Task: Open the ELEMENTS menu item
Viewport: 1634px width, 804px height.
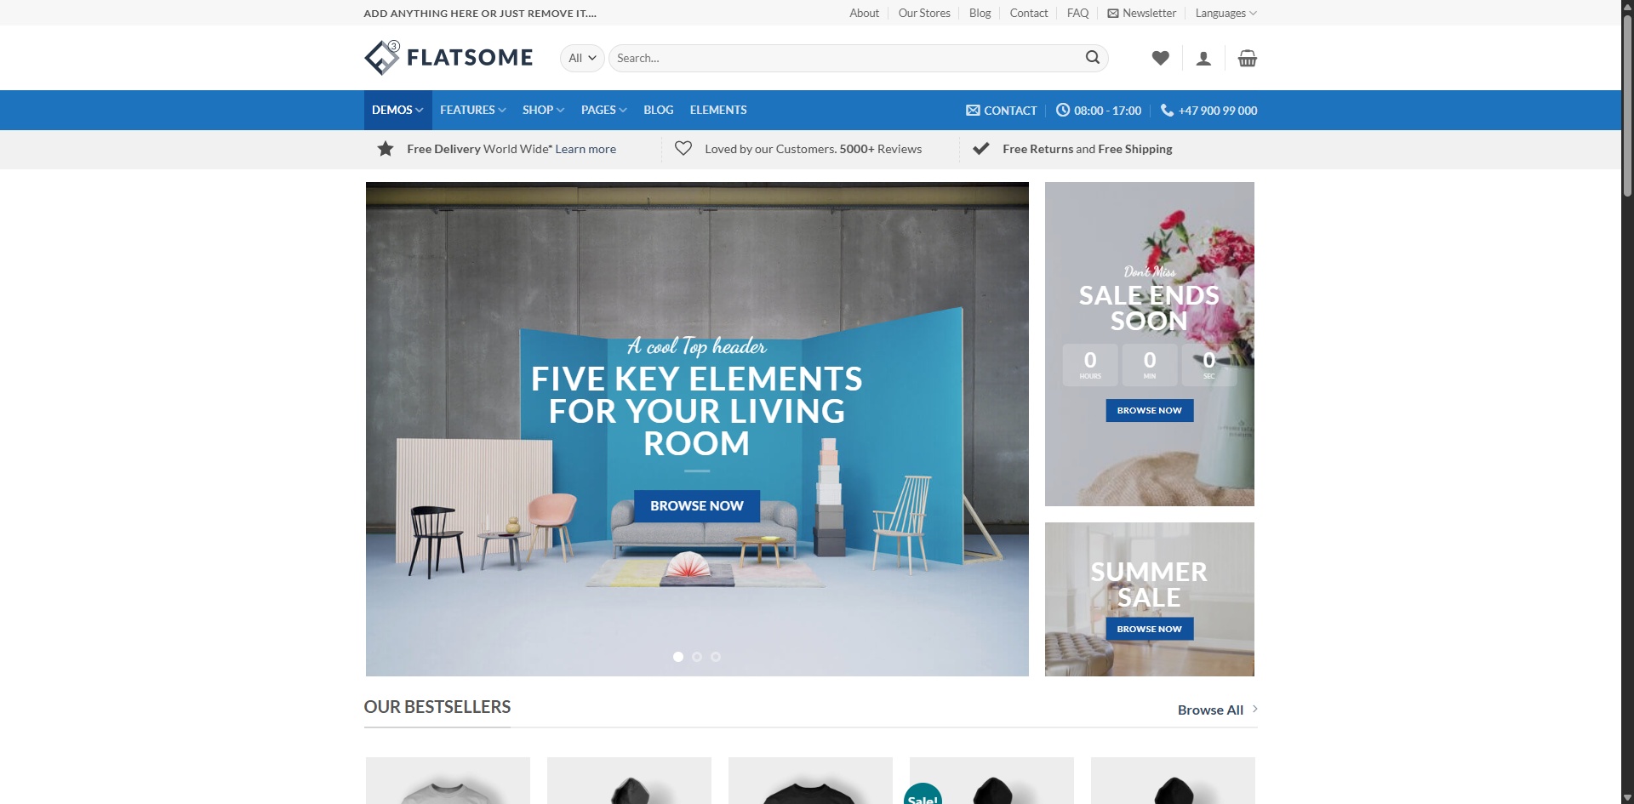Action: [x=718, y=110]
